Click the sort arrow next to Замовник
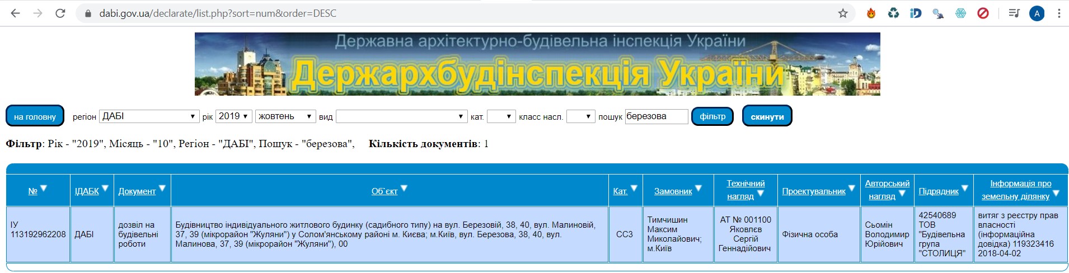Screen dimensions: 1069x273 click(698, 189)
